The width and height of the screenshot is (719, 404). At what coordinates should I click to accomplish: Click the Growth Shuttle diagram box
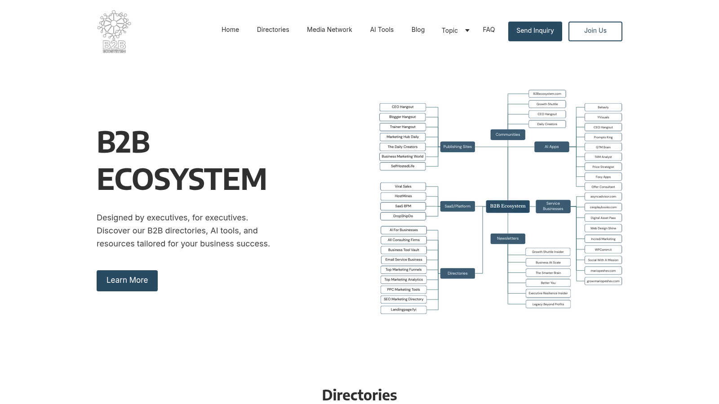pos(547,104)
